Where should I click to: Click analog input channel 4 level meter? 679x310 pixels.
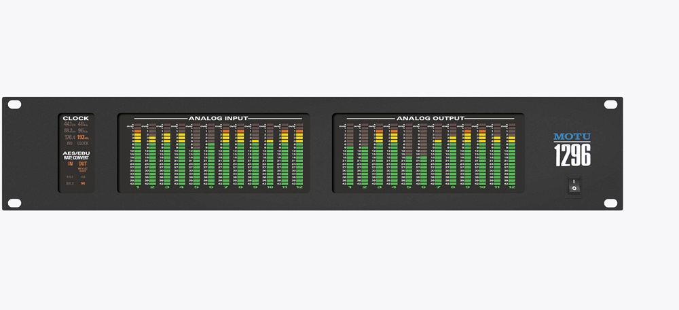pyautogui.click(x=181, y=155)
